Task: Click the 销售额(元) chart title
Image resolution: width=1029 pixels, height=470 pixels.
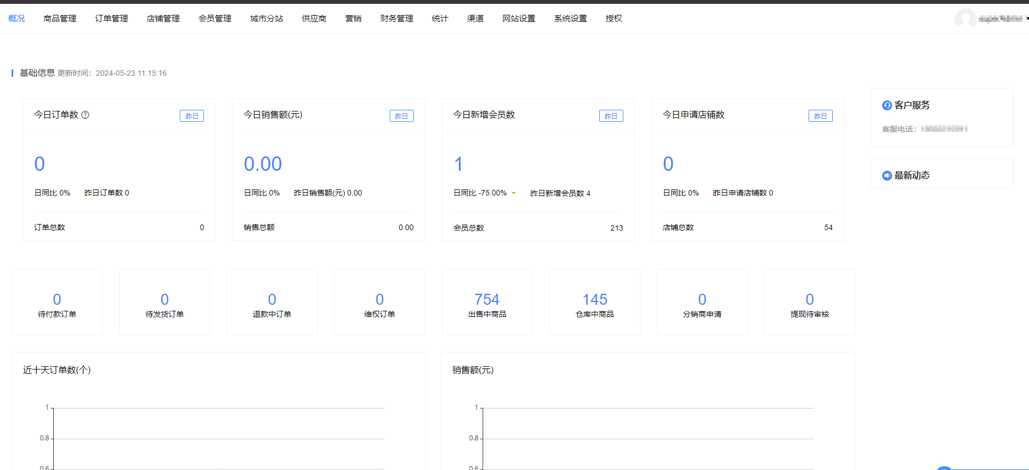Action: 473,370
